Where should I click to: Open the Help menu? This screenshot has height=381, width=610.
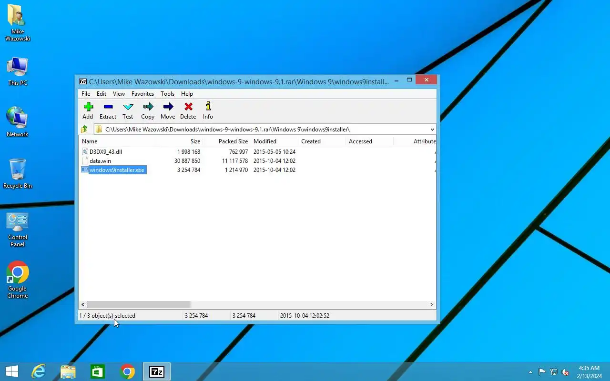click(x=187, y=94)
